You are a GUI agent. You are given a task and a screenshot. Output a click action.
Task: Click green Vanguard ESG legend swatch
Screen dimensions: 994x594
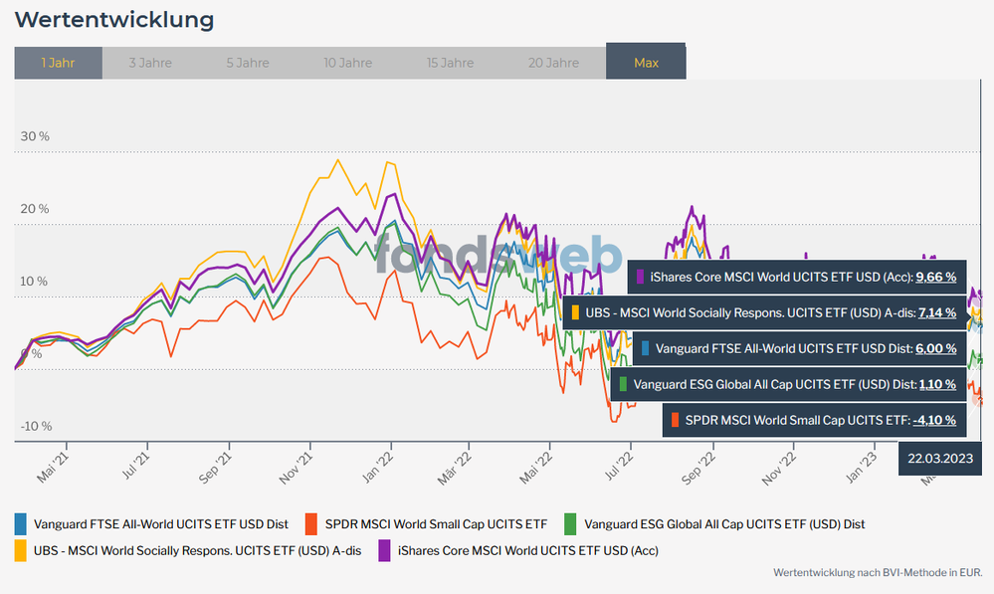click(570, 523)
